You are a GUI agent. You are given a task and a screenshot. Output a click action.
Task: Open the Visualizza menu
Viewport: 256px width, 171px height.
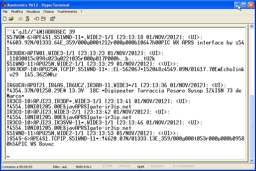coord(33,12)
